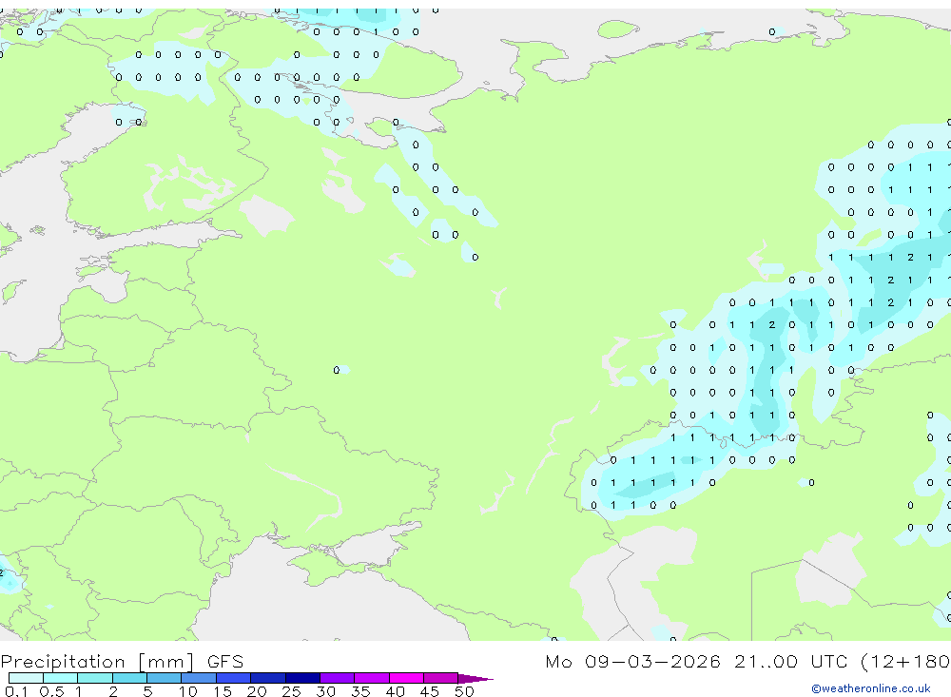Image resolution: width=951 pixels, height=697 pixels.
Task: Pick the 35–40 mm legend color box
Action: pos(371,678)
